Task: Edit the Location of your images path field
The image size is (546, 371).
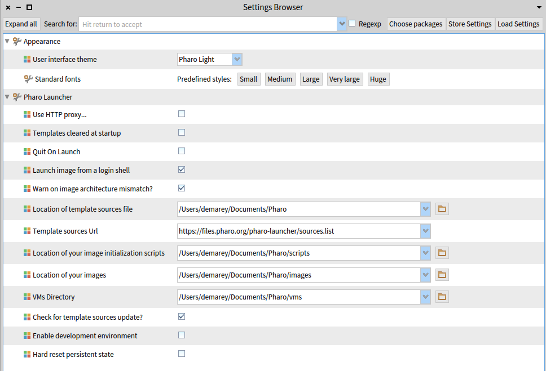Action: (x=299, y=275)
